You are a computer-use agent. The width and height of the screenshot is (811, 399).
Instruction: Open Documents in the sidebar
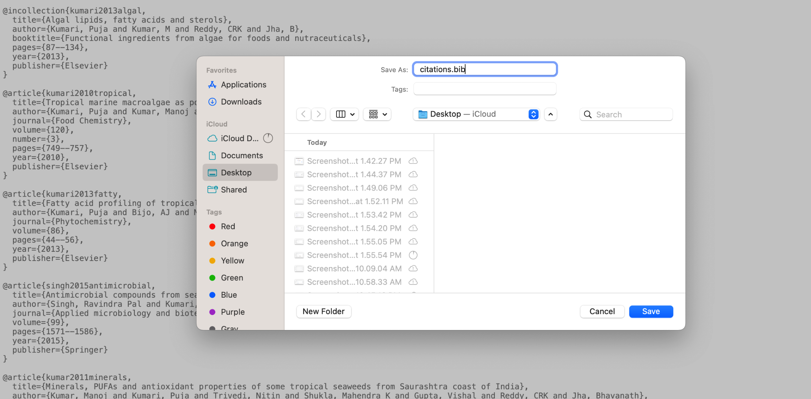[240, 155]
